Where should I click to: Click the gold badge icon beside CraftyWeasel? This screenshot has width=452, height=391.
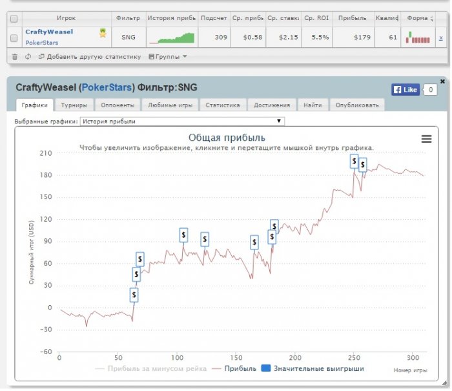pyautogui.click(x=103, y=32)
